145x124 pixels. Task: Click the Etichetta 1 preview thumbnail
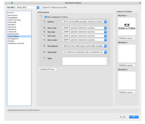(x=127, y=26)
